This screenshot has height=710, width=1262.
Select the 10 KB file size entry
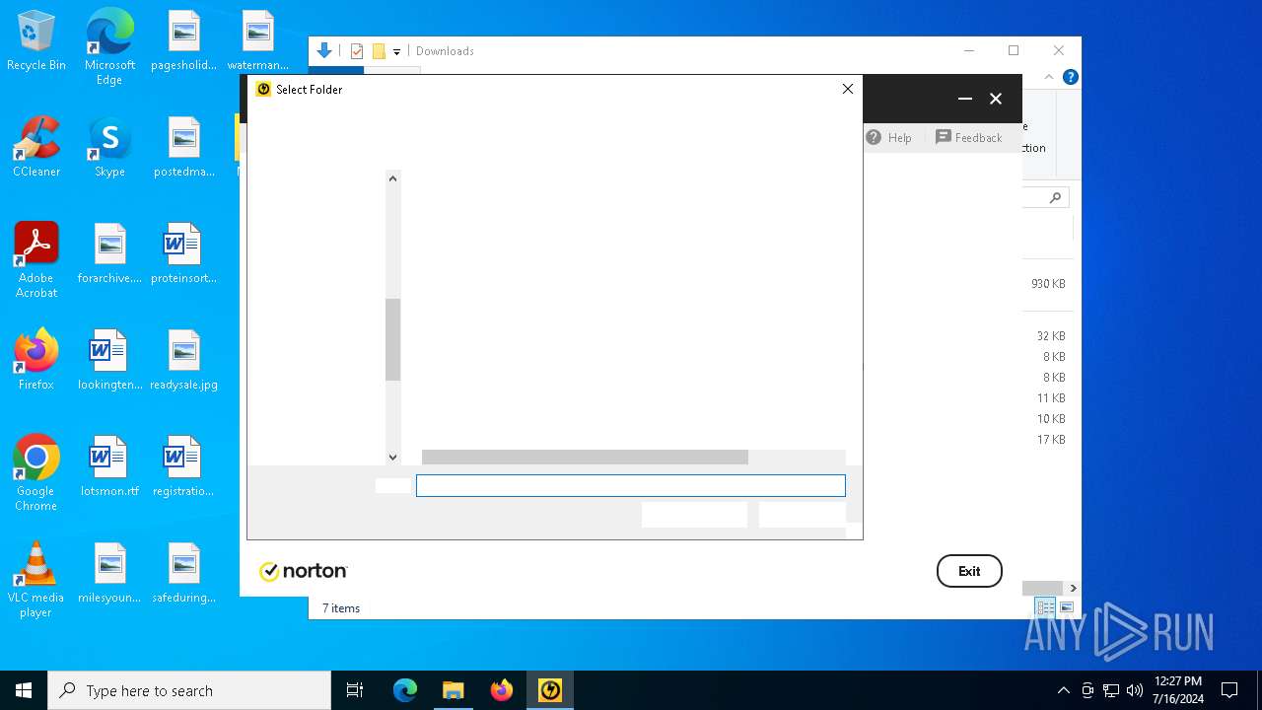(1051, 419)
